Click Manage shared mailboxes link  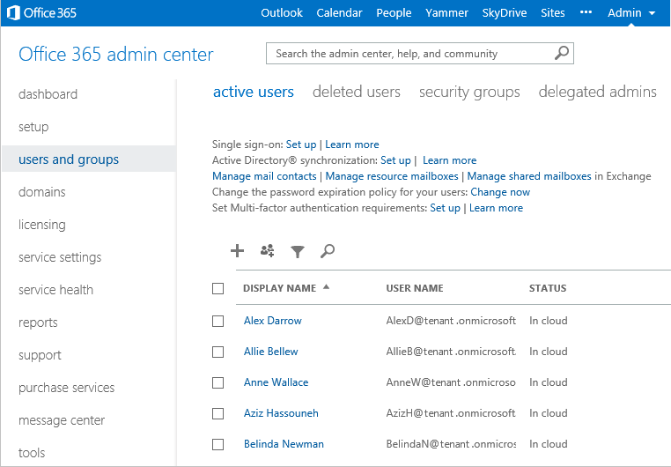click(x=528, y=176)
